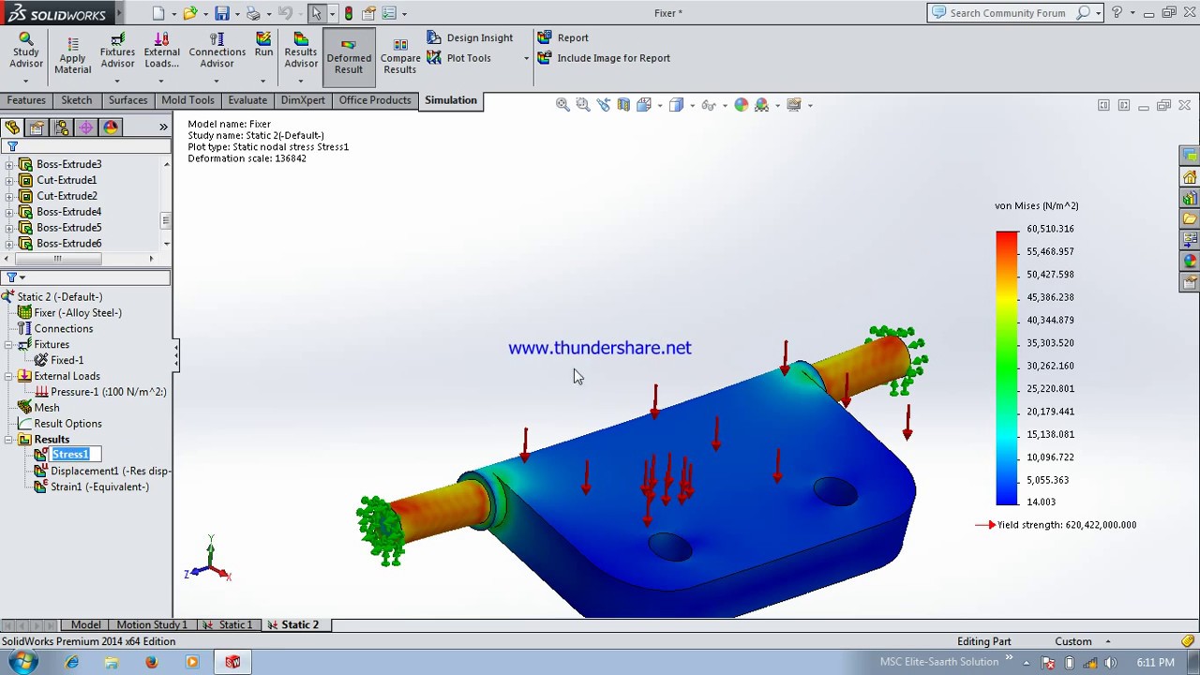Click Hide/Show Items glasses icon
The width and height of the screenshot is (1200, 675).
pyautogui.click(x=709, y=105)
